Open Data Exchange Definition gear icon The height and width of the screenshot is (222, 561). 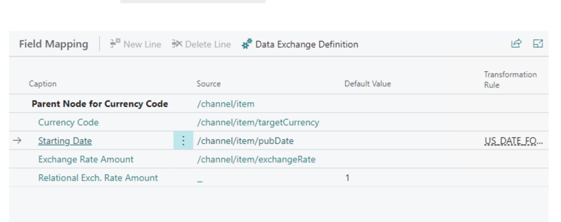click(x=247, y=44)
